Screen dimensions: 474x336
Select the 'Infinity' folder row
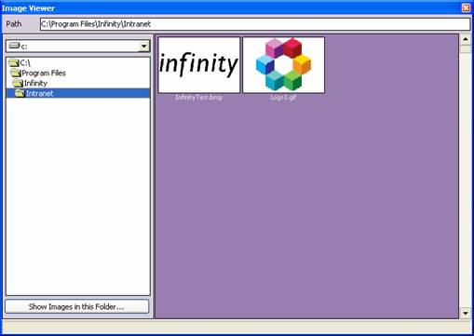78,83
